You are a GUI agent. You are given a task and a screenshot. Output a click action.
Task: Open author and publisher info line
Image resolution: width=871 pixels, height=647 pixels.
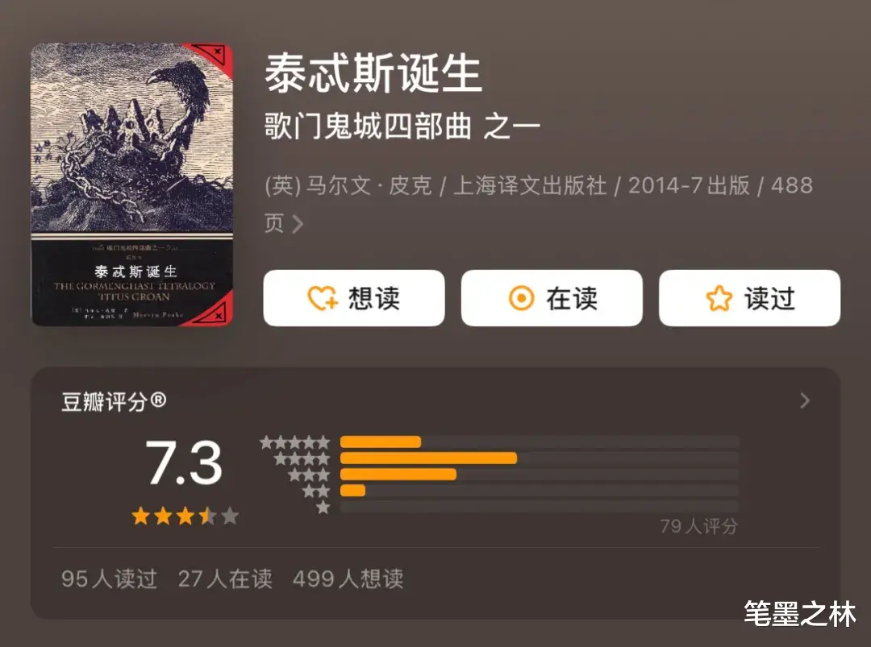pos(539,204)
